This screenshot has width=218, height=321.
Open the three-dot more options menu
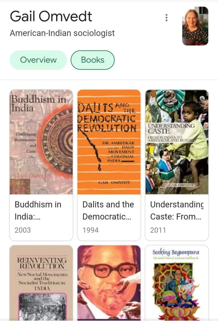(166, 18)
